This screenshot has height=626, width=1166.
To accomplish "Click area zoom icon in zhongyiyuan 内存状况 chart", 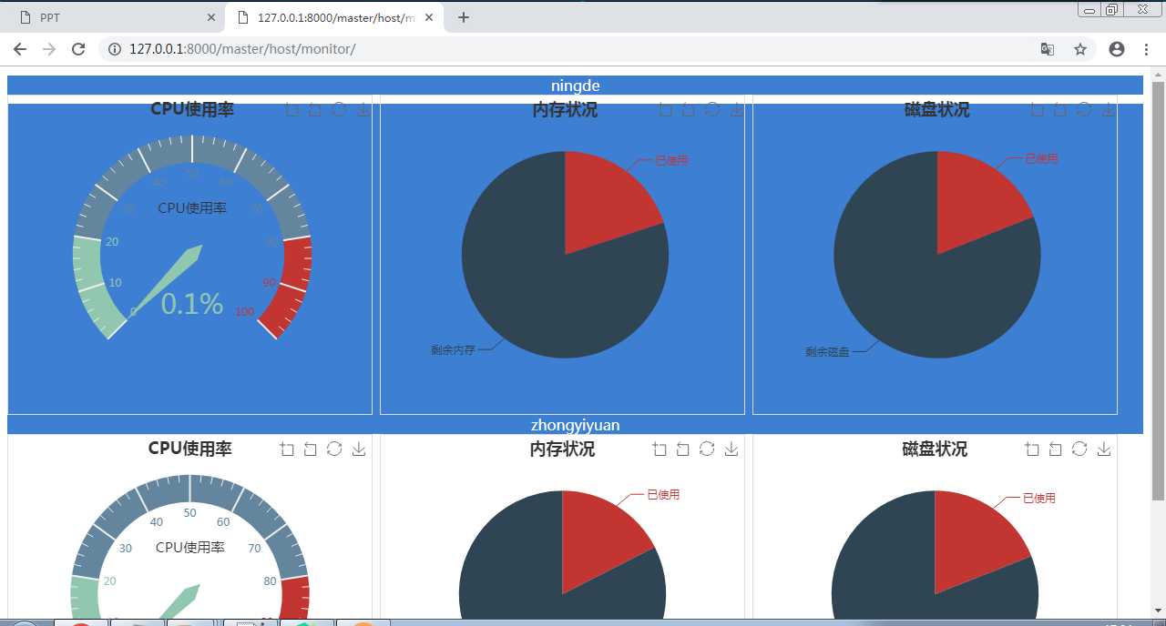I will pos(660,449).
